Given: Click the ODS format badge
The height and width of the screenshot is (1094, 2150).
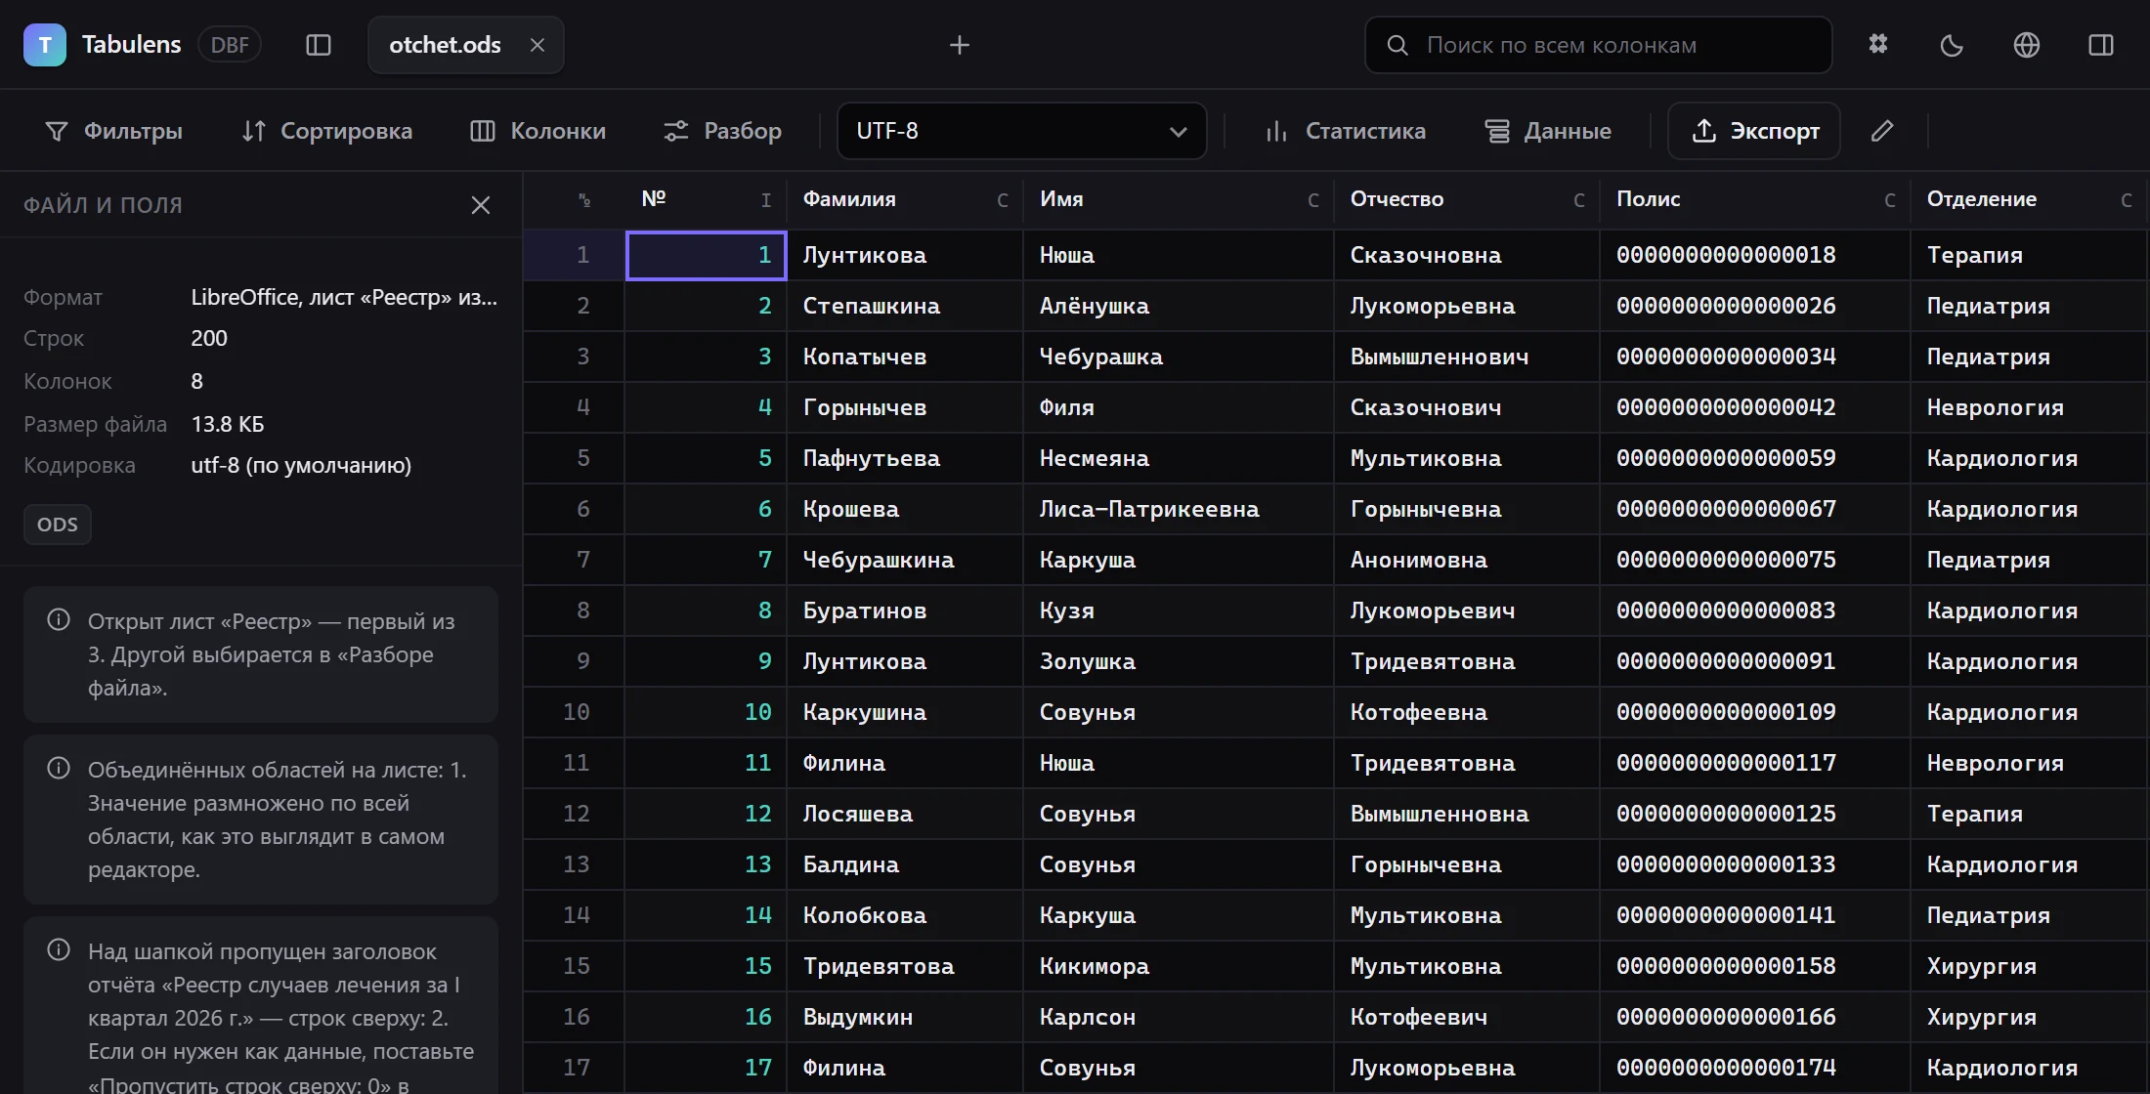Looking at the screenshot, I should (58, 525).
